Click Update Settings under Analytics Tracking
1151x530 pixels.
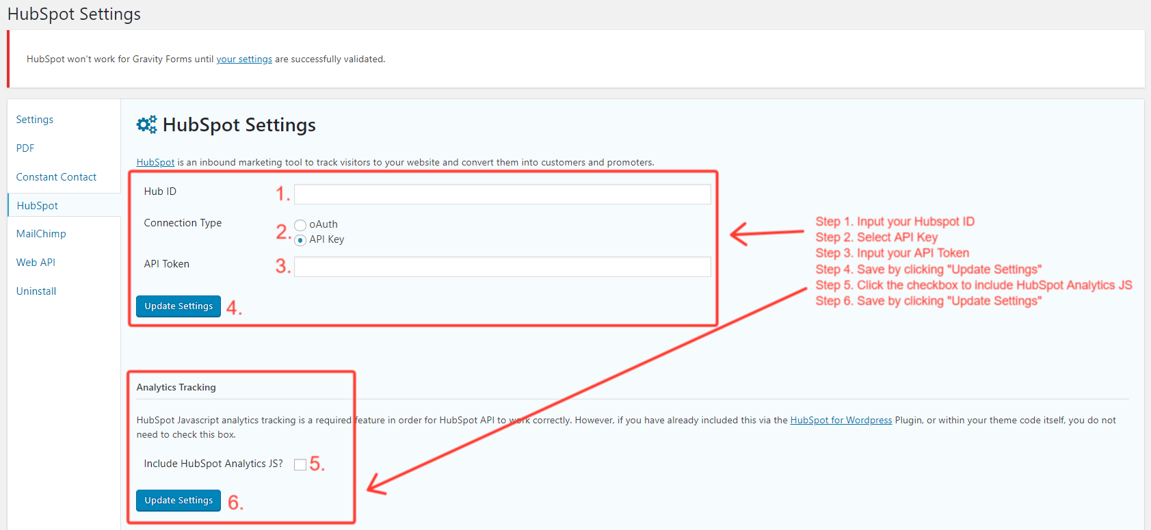click(178, 501)
